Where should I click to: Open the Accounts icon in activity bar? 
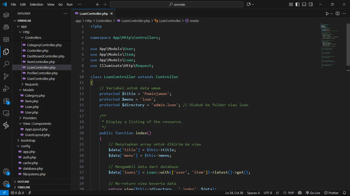click(6, 172)
